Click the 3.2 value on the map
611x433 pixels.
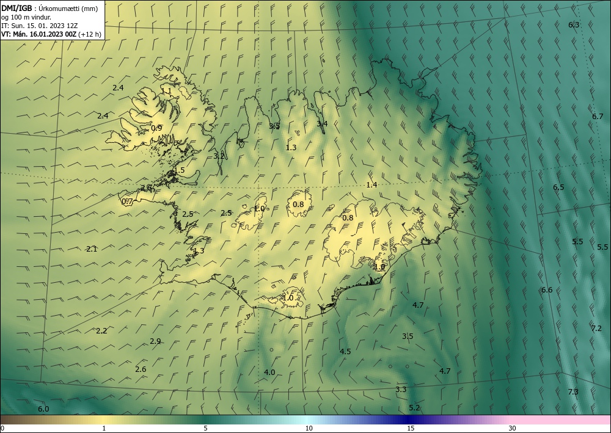219,156
